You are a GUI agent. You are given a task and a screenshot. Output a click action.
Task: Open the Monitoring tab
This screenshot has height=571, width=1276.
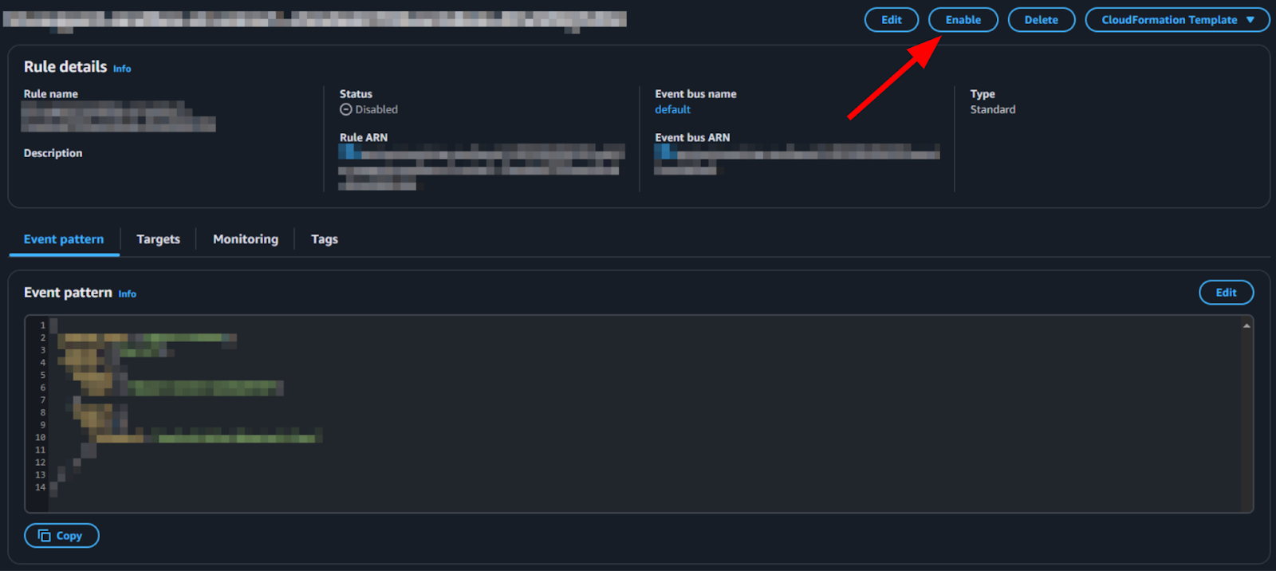click(x=246, y=239)
